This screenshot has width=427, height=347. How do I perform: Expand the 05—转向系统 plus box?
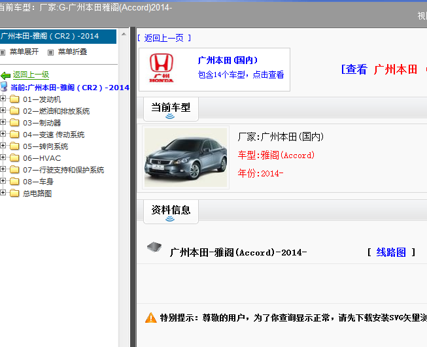[x=3, y=146]
